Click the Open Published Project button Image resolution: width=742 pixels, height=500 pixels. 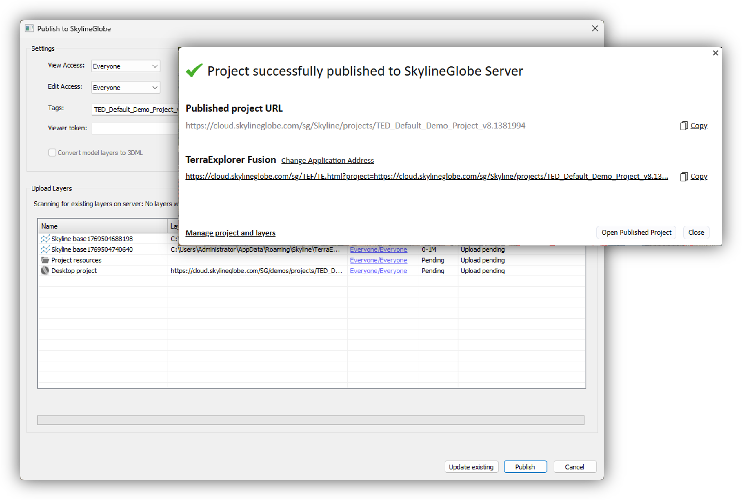pos(636,232)
